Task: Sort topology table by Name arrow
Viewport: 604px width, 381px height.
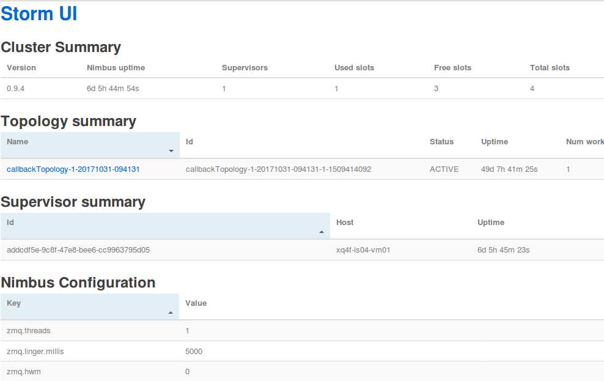Action: coord(171,150)
